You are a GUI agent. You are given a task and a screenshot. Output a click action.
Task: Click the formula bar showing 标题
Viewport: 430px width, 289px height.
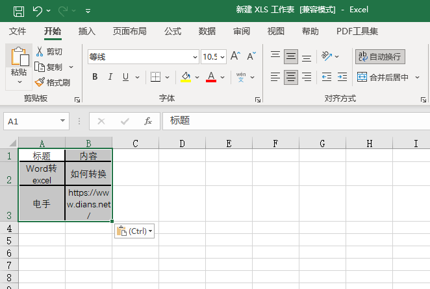(296, 121)
